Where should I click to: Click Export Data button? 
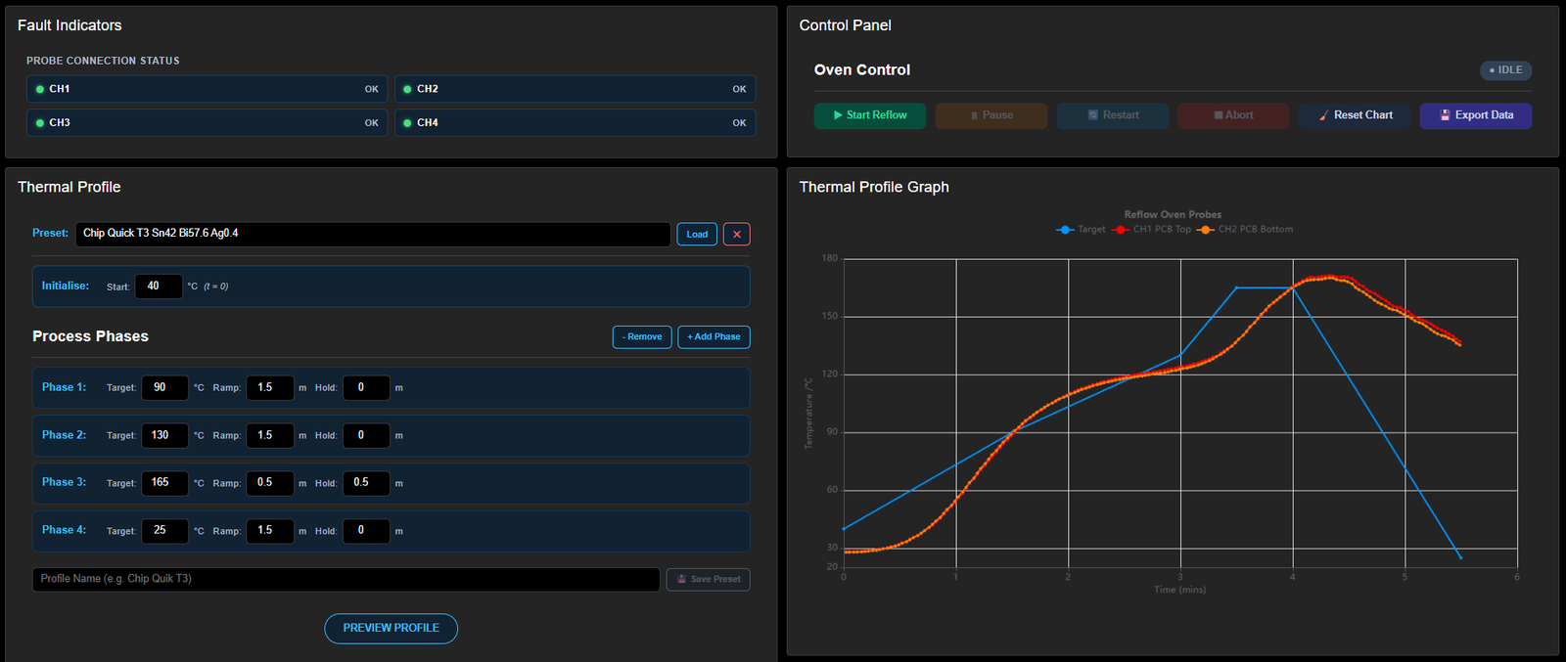pyautogui.click(x=1476, y=115)
